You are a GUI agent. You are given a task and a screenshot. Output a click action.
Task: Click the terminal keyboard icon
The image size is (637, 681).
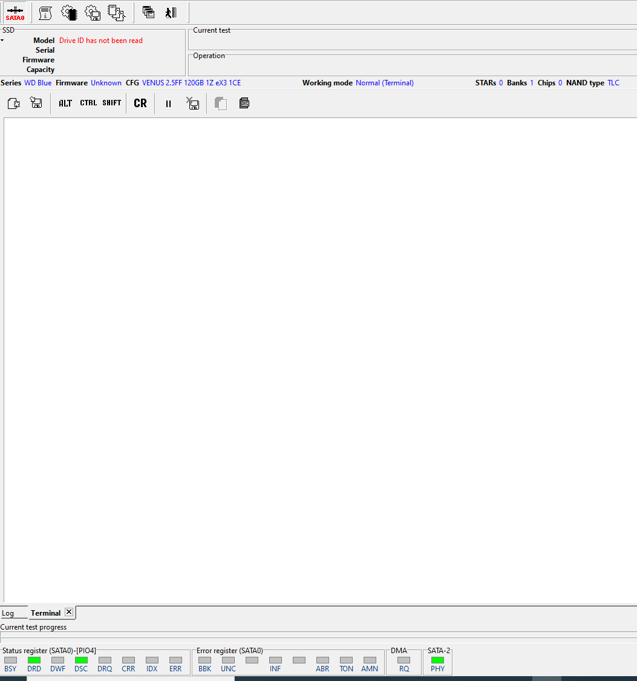(244, 103)
